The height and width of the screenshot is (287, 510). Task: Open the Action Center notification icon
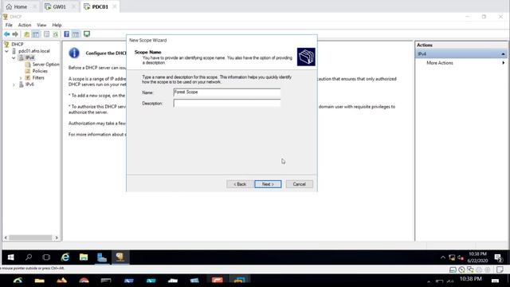click(x=498, y=258)
